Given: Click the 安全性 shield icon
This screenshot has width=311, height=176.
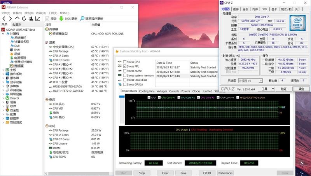Looking at the screenshot, I should point(7,110).
